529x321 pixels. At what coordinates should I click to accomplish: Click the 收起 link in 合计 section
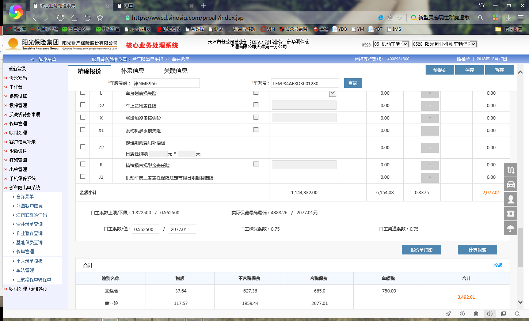[498, 265]
